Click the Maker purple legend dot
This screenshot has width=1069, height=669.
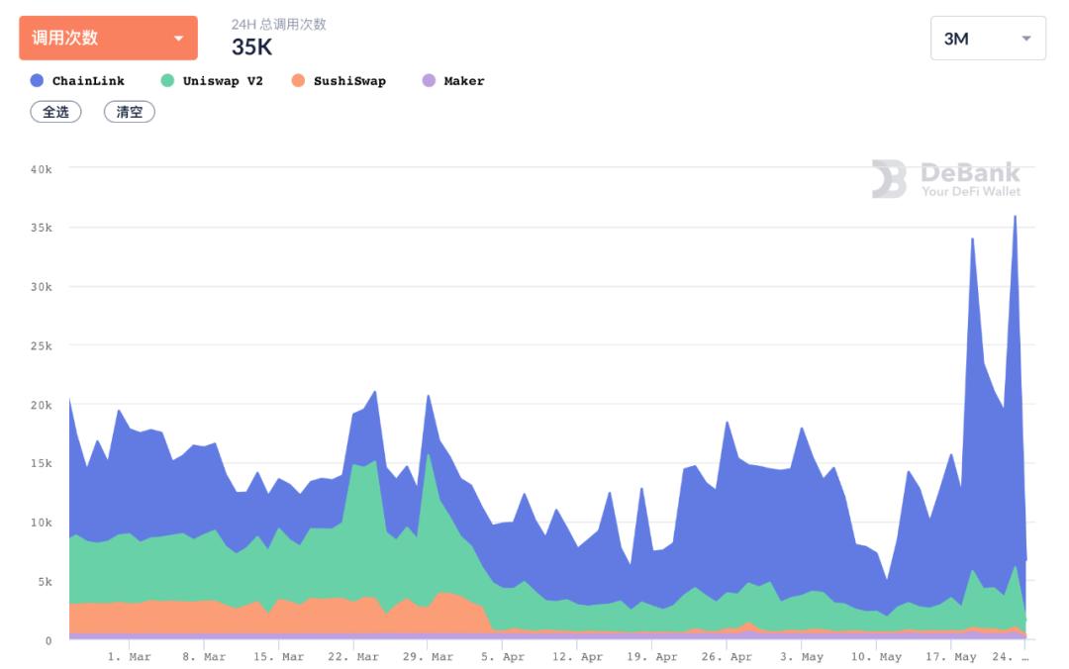point(429,81)
